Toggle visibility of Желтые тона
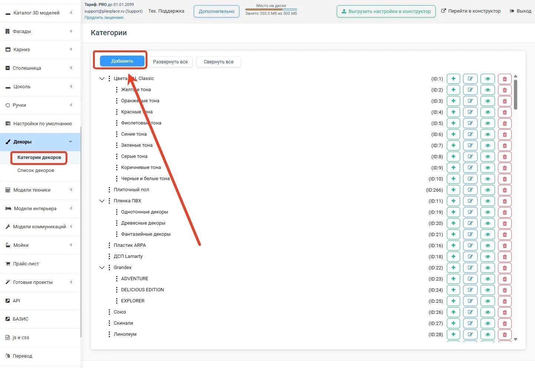This screenshot has height=368, width=535. pyautogui.click(x=488, y=90)
